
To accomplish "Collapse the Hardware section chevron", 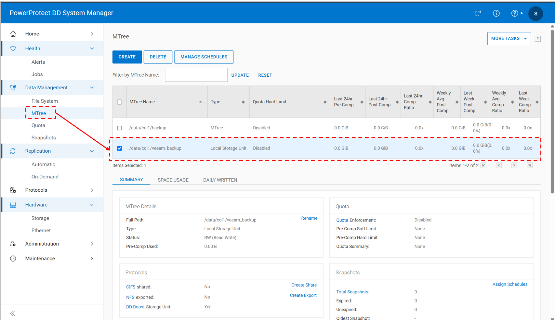I will pyautogui.click(x=92, y=205).
